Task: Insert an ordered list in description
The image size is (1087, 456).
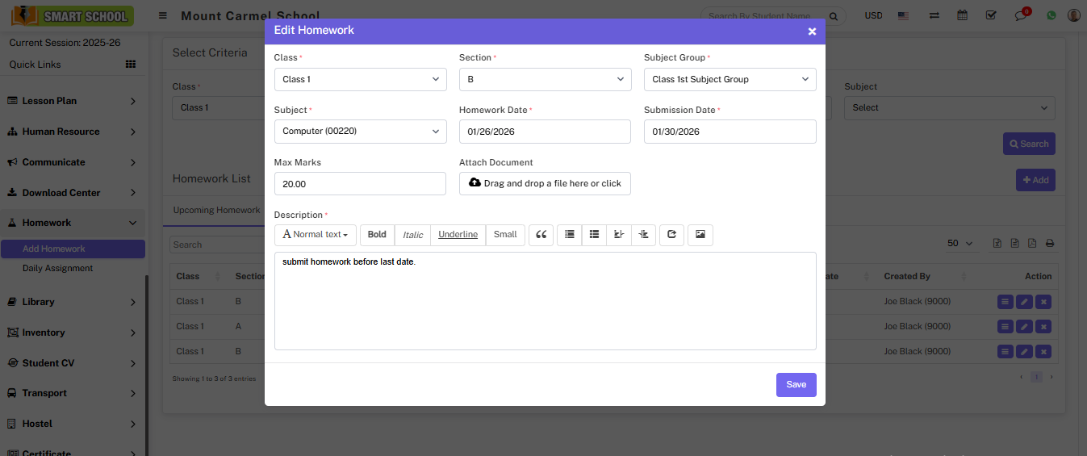Action: (595, 235)
